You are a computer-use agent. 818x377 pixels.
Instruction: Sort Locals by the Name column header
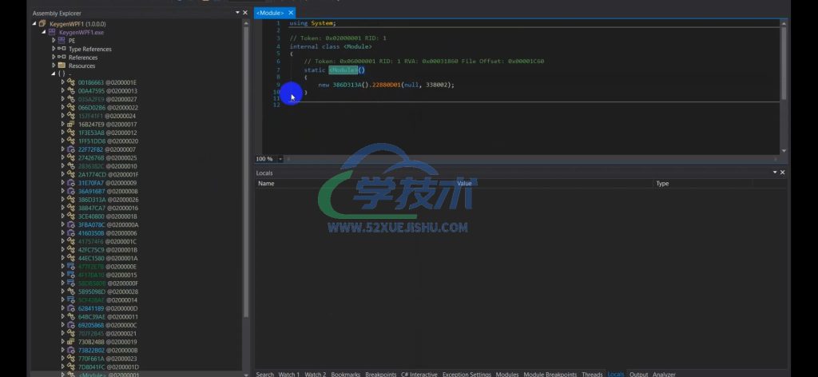[x=266, y=184]
